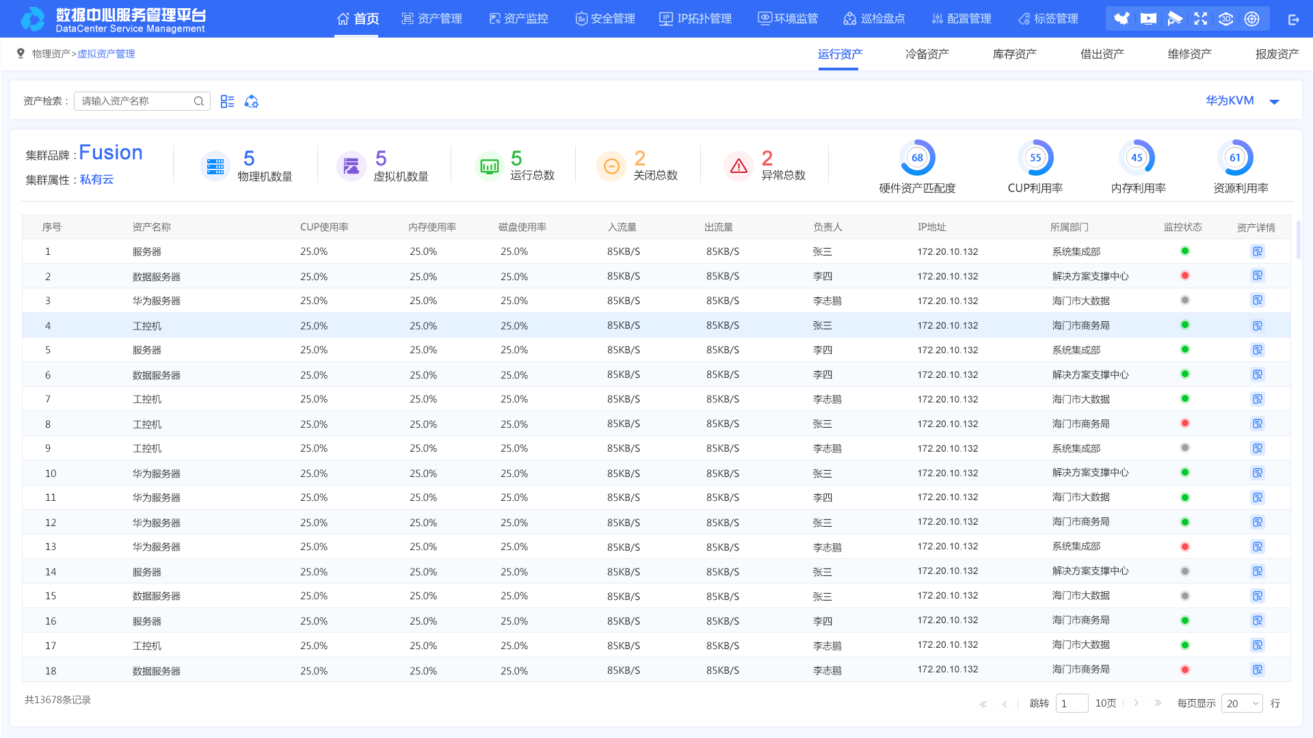Click the logout icon
This screenshot has height=738, width=1313.
click(x=1293, y=19)
